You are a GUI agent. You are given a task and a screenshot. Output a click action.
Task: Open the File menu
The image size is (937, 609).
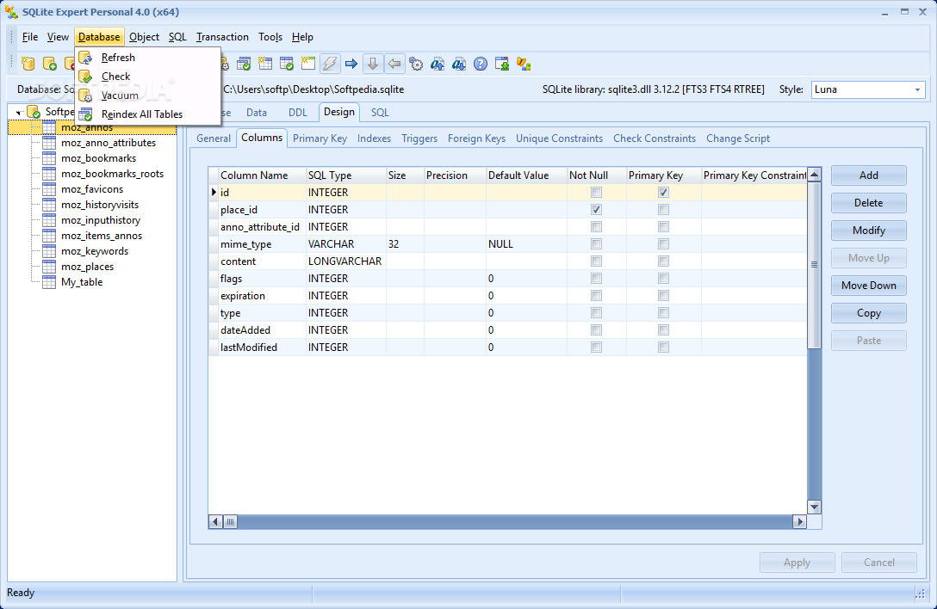[x=30, y=37]
